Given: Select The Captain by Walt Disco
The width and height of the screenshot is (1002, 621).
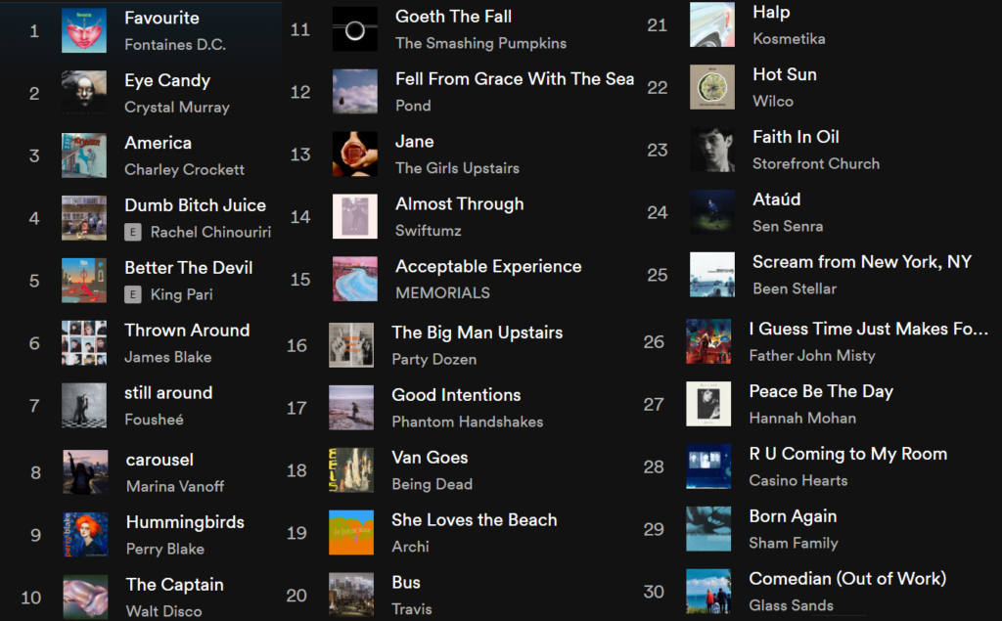Looking at the screenshot, I should coord(174,585).
